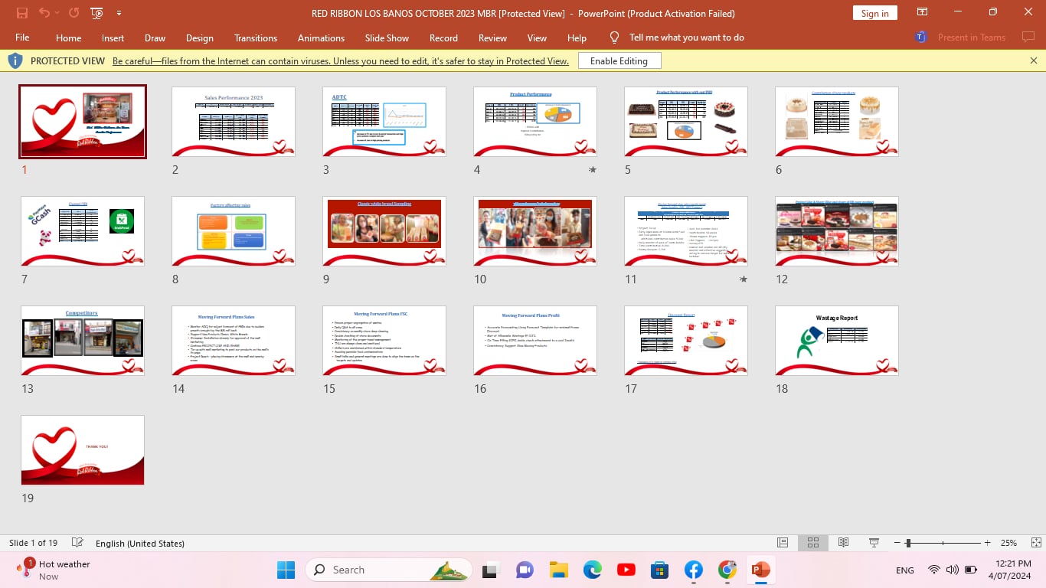1046x588 pixels.
Task: Switch to Slide Sorter view
Action: pos(813,543)
